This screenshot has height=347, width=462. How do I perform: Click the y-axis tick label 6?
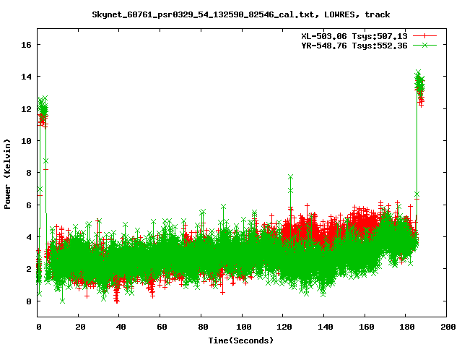tap(29, 205)
